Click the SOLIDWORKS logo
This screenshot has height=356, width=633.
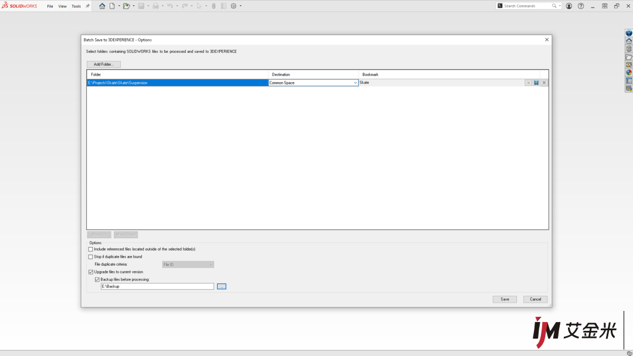pyautogui.click(x=19, y=6)
